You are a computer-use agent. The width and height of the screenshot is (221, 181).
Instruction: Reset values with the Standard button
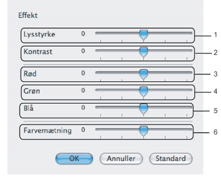(x=171, y=158)
